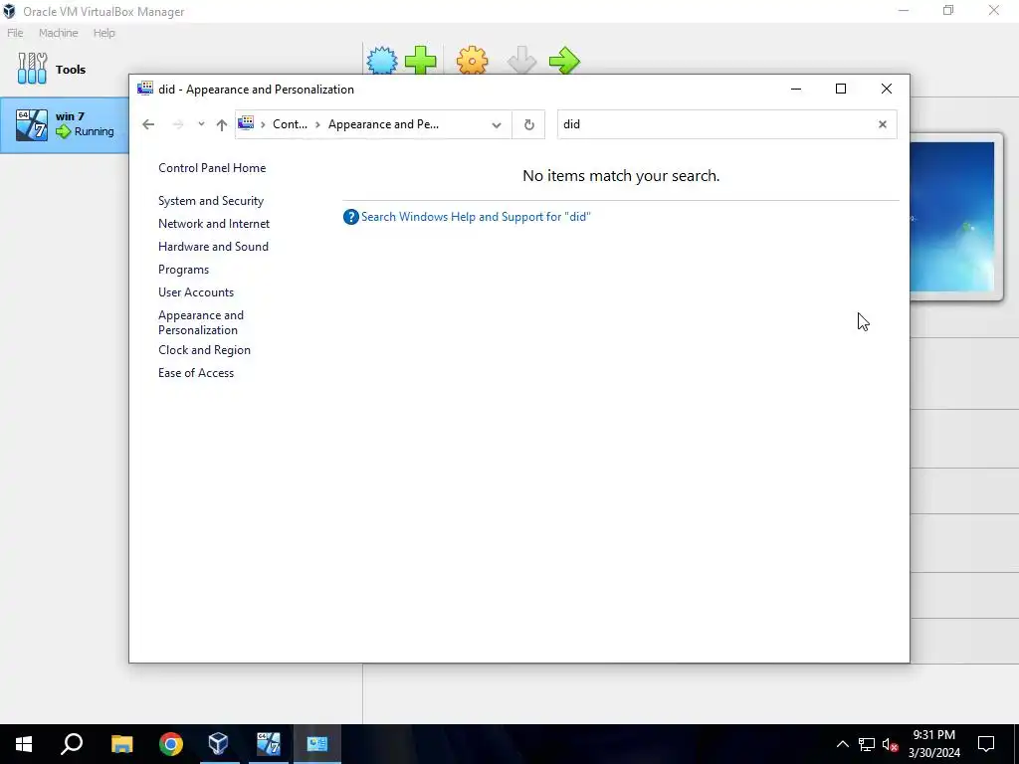Screen dimensions: 1019x764
Task: Switch to VirtualBox Manager taskbar icon
Action: 218,744
